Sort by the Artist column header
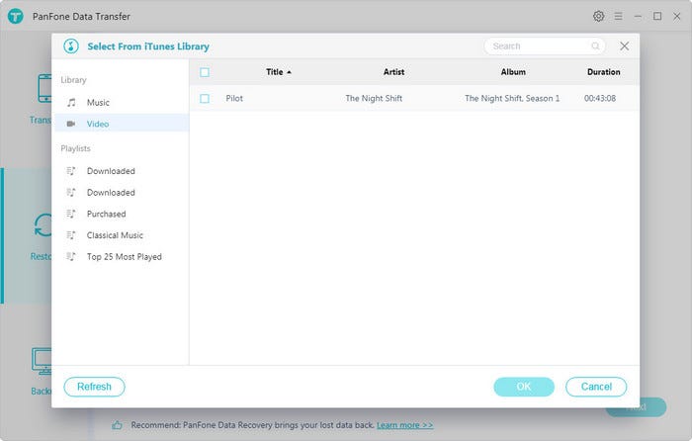This screenshot has height=441, width=692. [x=393, y=72]
